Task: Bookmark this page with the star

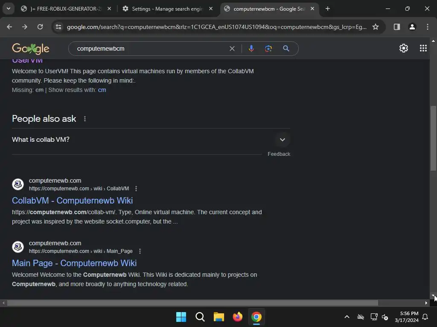Action: pyautogui.click(x=376, y=27)
